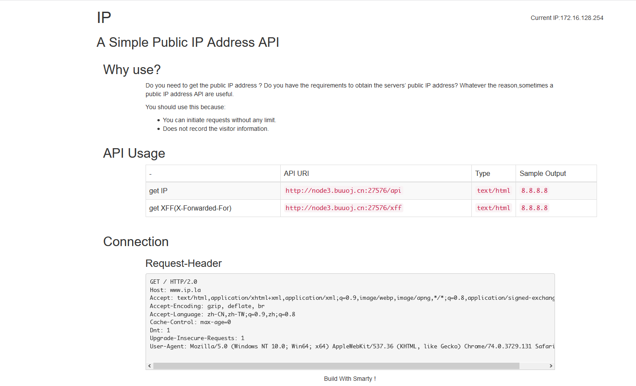Click the horizontal scrollbar thumb in Request-Header box
Image resolution: width=636 pixels, height=386 pixels.
[336, 366]
